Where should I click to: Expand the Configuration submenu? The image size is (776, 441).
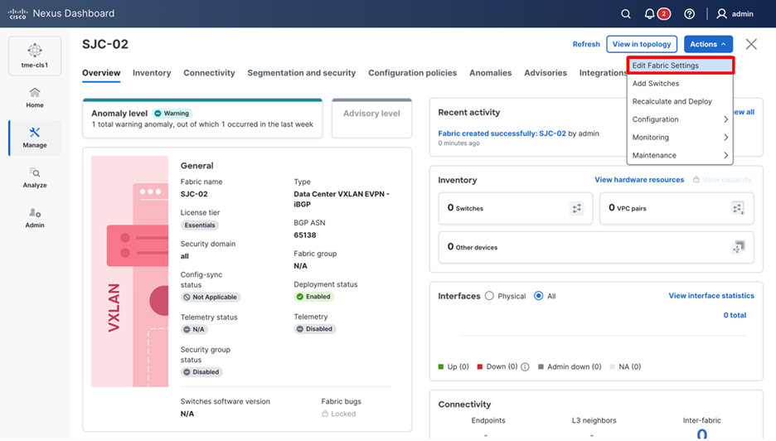[x=680, y=119]
